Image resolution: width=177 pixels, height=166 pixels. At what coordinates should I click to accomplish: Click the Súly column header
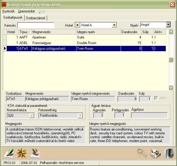148,32
